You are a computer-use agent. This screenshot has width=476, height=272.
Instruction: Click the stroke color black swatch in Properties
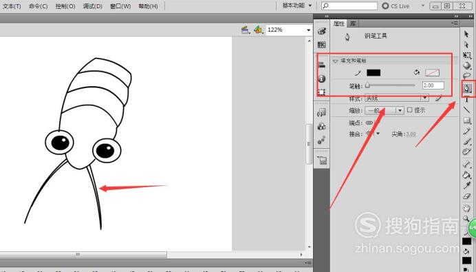pos(374,72)
